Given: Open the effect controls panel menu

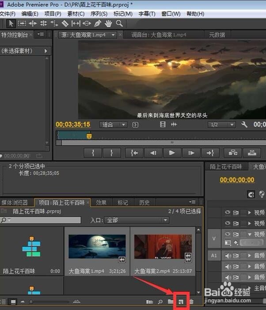Looking at the screenshot, I should click(x=41, y=34).
